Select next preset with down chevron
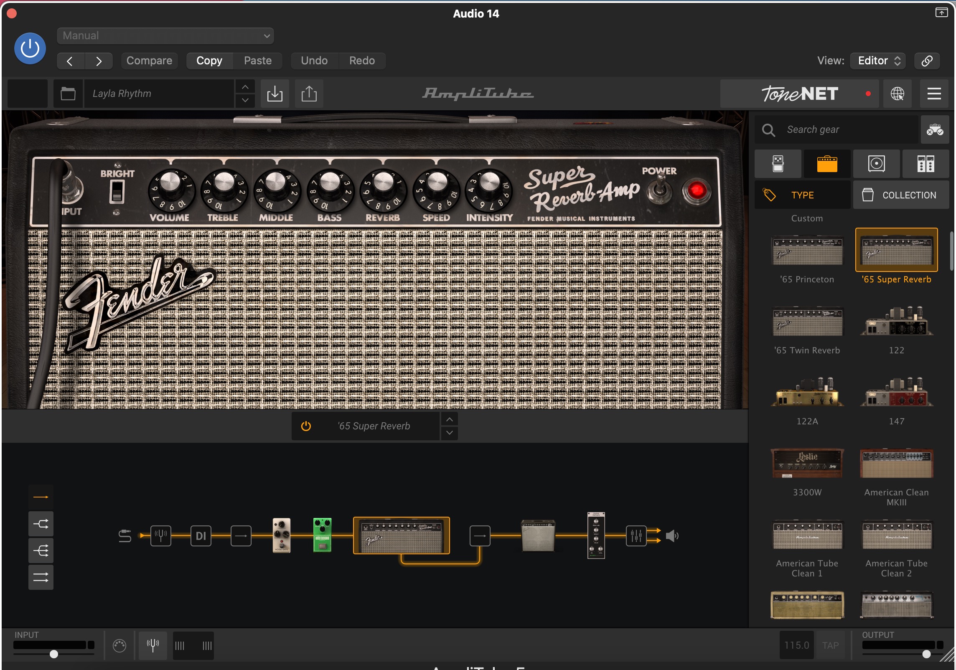This screenshot has height=670, width=956. point(245,100)
